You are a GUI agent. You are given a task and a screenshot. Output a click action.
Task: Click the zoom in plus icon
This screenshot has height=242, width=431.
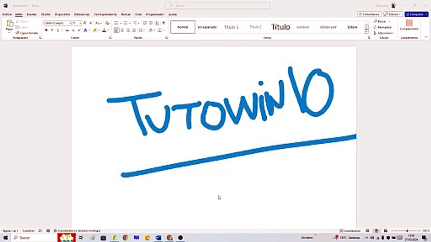tap(419, 231)
